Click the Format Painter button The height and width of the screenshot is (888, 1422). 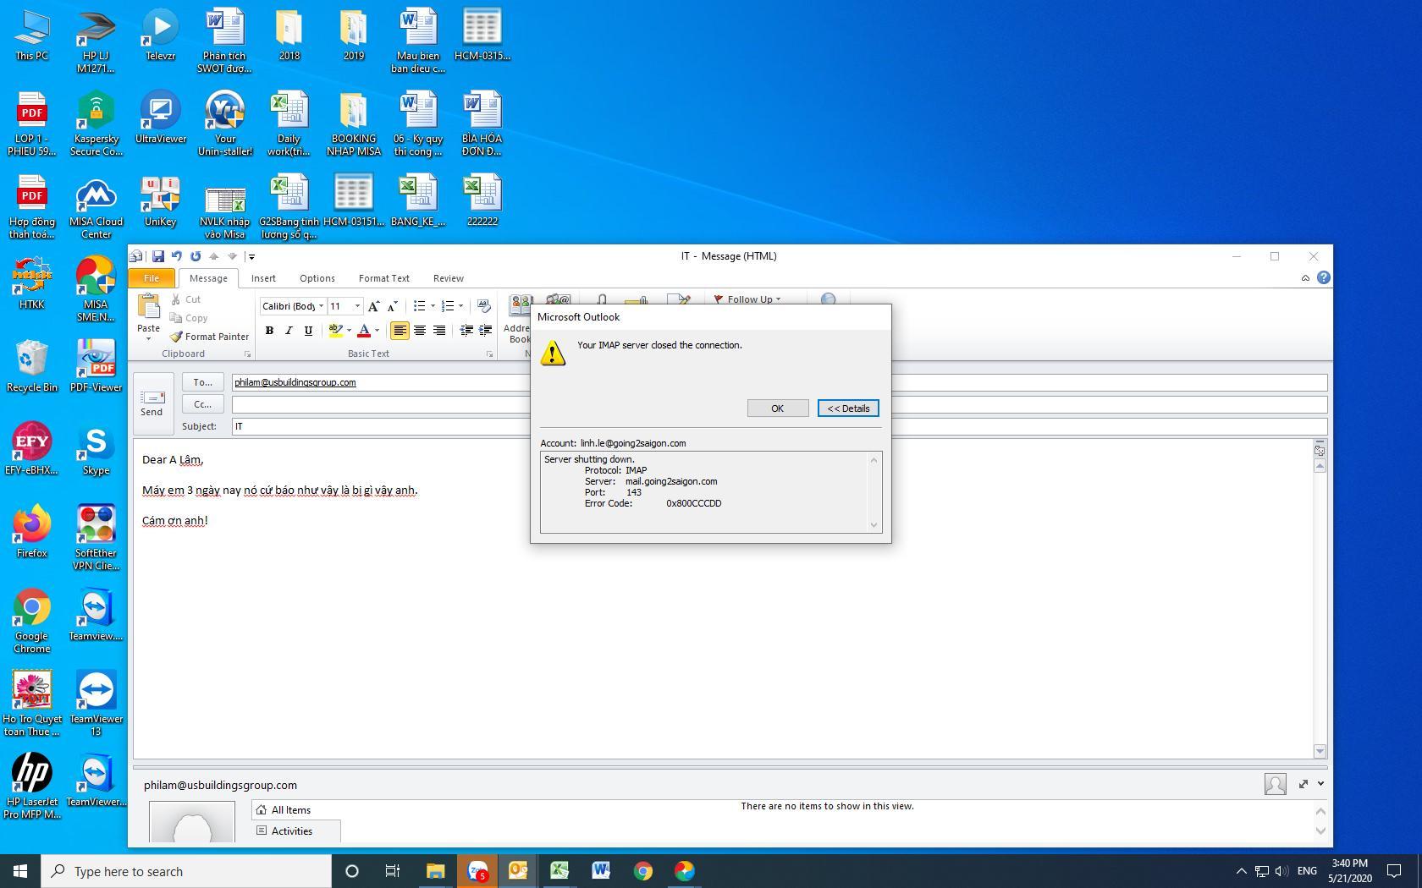pos(209,337)
